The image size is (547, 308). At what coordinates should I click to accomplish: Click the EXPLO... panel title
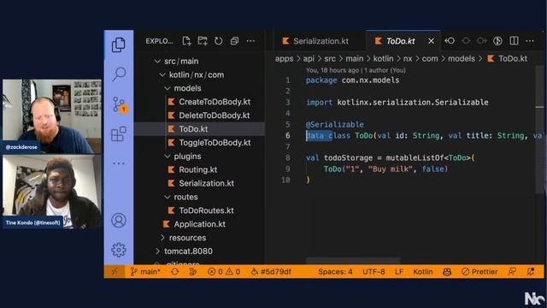pyautogui.click(x=159, y=41)
